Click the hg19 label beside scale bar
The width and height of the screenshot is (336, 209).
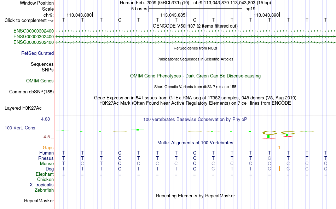pyautogui.click(x=250, y=9)
